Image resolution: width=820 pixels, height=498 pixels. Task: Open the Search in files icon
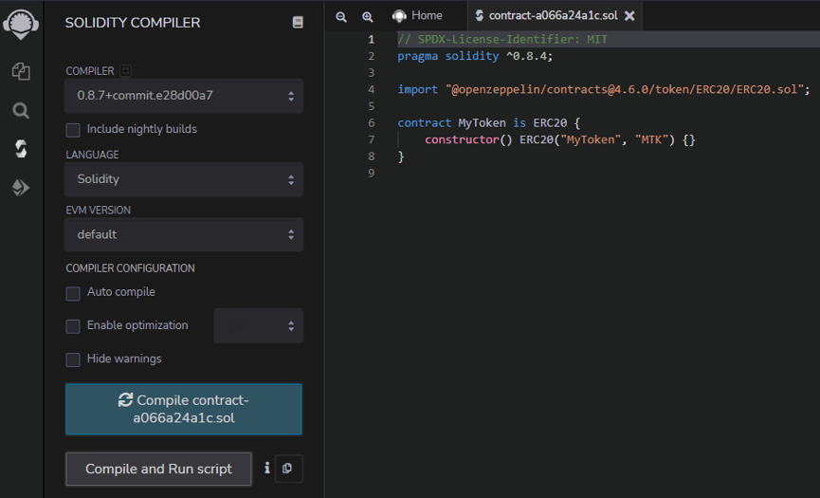tap(21, 110)
